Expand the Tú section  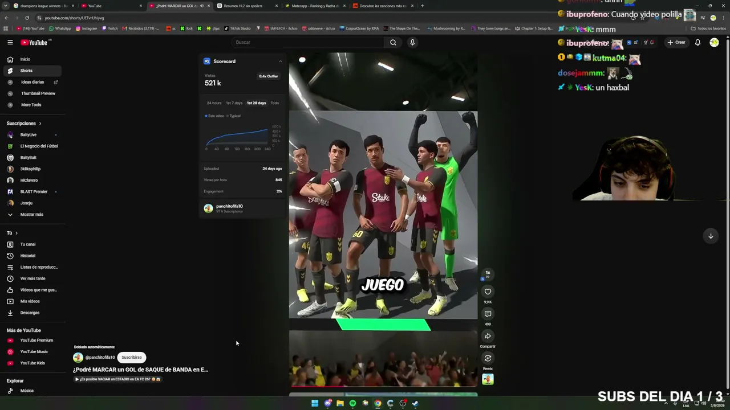[12, 233]
